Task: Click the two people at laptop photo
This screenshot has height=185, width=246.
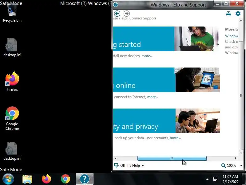Action: tap(198, 121)
